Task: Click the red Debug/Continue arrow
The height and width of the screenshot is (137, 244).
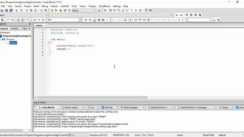Action: coord(106,10)
